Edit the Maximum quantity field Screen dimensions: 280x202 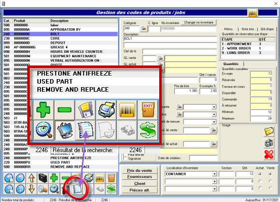click(261, 118)
